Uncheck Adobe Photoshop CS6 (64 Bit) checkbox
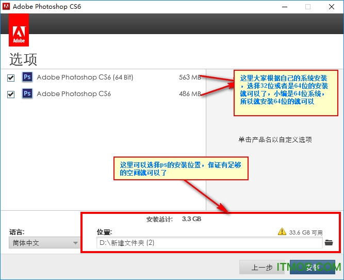Image resolution: width=344 pixels, height=280 pixels. 11,78
